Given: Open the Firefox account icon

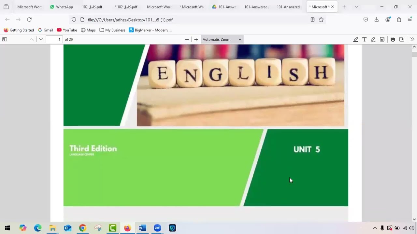Looking at the screenshot, I should (x=388, y=19).
